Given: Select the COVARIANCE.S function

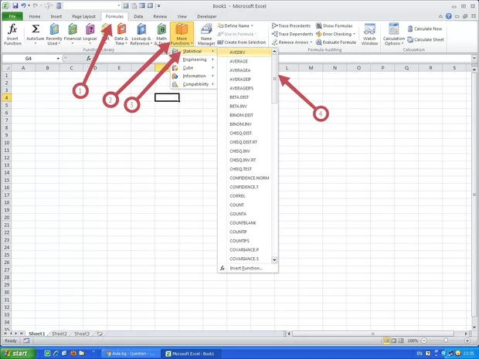Looking at the screenshot, I should [x=244, y=259].
